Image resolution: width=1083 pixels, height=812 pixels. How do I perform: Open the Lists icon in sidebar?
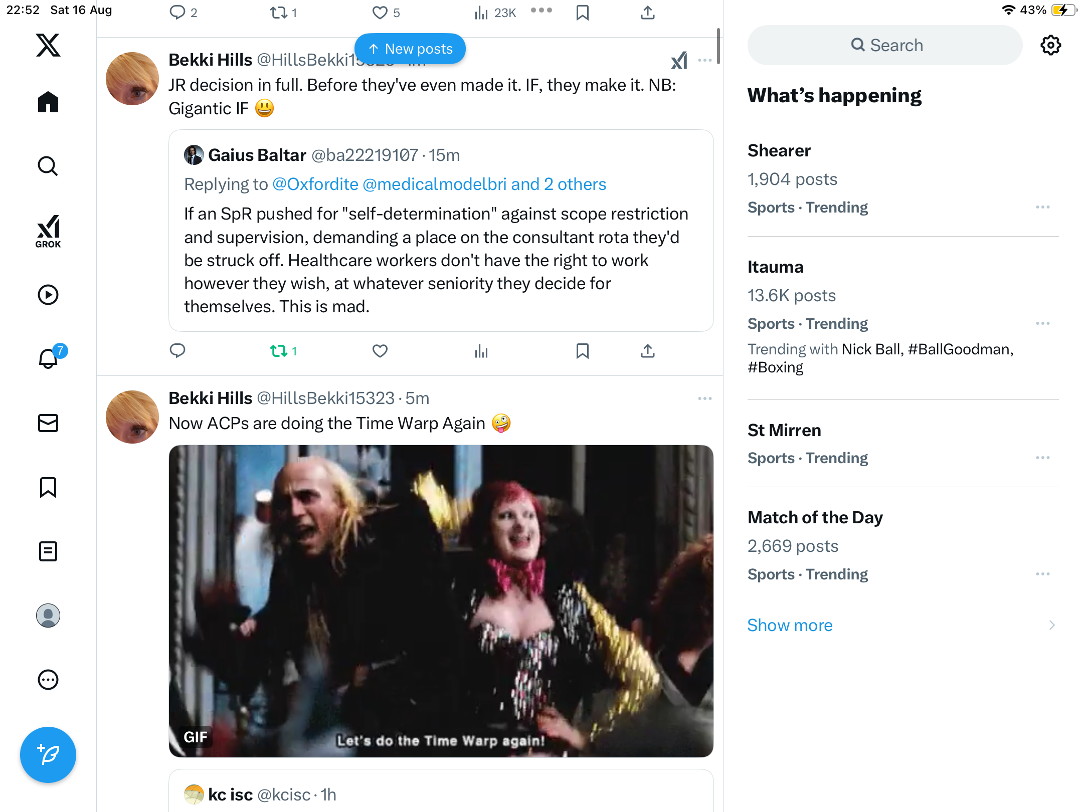(x=48, y=551)
